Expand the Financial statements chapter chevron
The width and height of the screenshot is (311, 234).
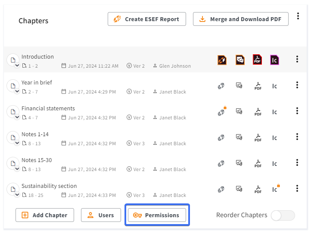pyautogui.click(x=17, y=117)
